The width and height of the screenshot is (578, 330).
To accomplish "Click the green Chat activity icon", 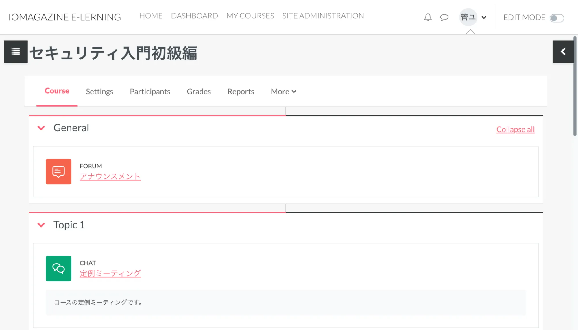I will [58, 269].
